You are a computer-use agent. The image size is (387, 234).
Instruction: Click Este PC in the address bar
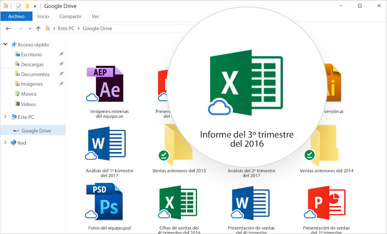click(66, 29)
